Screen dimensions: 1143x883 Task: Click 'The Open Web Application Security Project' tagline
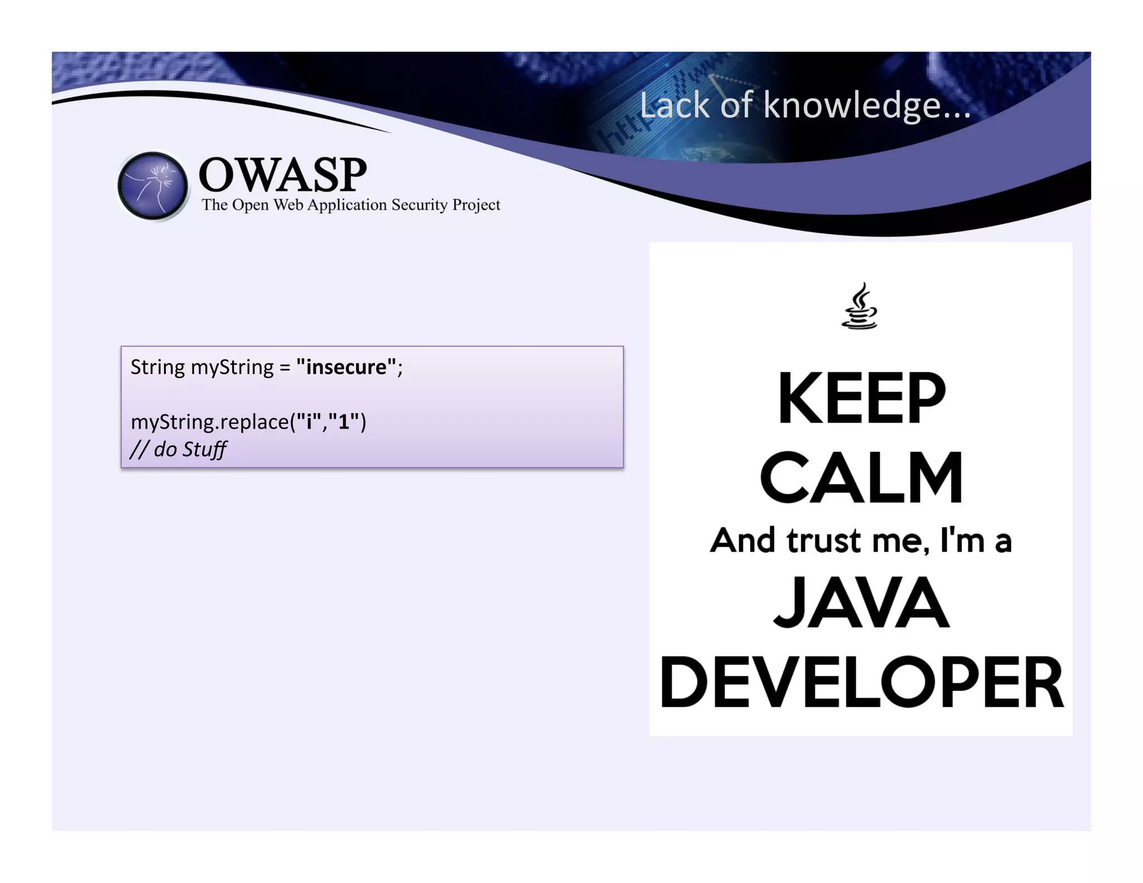point(350,205)
